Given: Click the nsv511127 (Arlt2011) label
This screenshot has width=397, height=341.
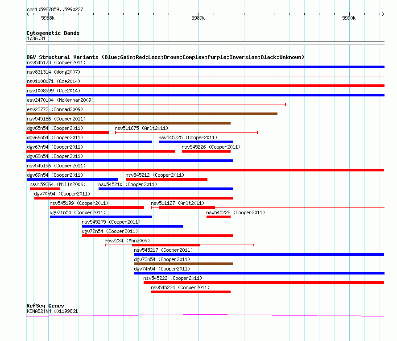Looking at the screenshot, I should (x=178, y=203).
